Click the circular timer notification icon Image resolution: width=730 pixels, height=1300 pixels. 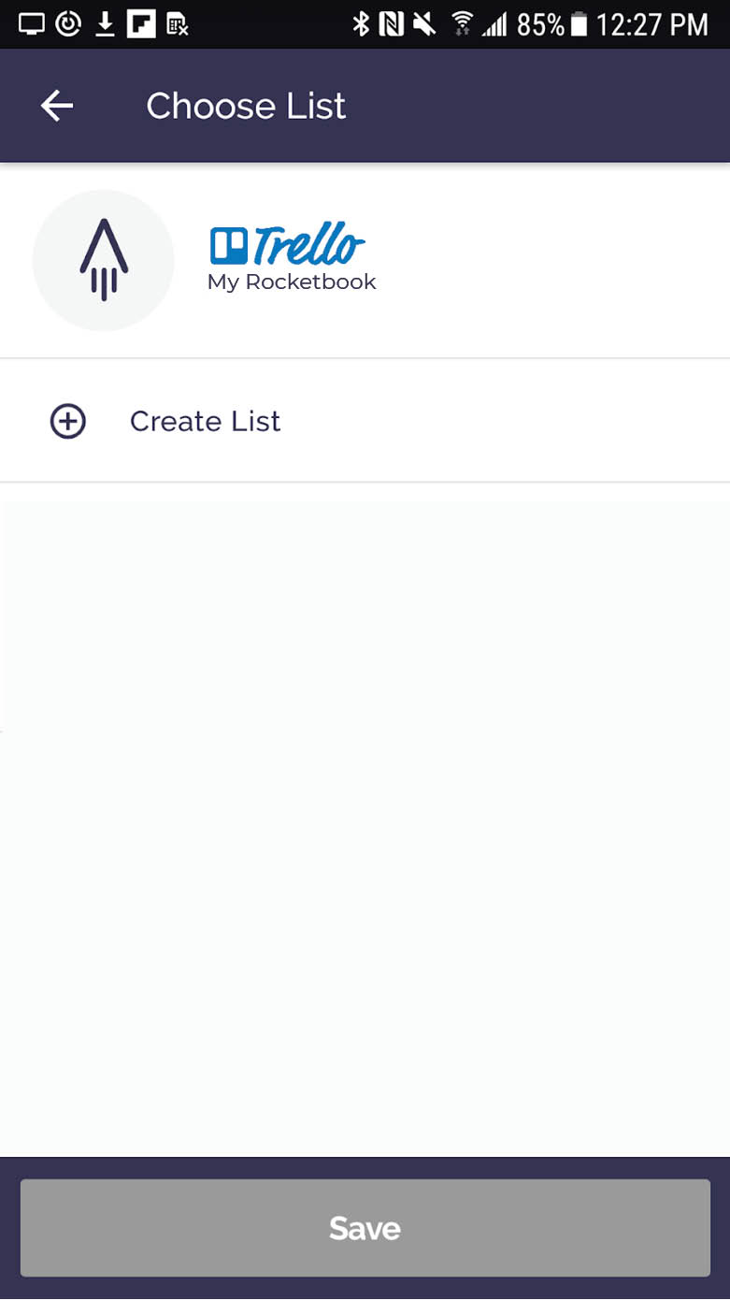[68, 24]
